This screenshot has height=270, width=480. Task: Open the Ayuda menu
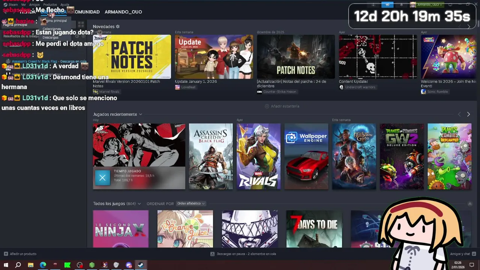[65, 4]
